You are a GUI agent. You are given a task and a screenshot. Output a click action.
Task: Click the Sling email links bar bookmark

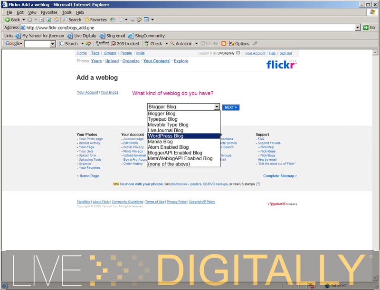(112, 36)
